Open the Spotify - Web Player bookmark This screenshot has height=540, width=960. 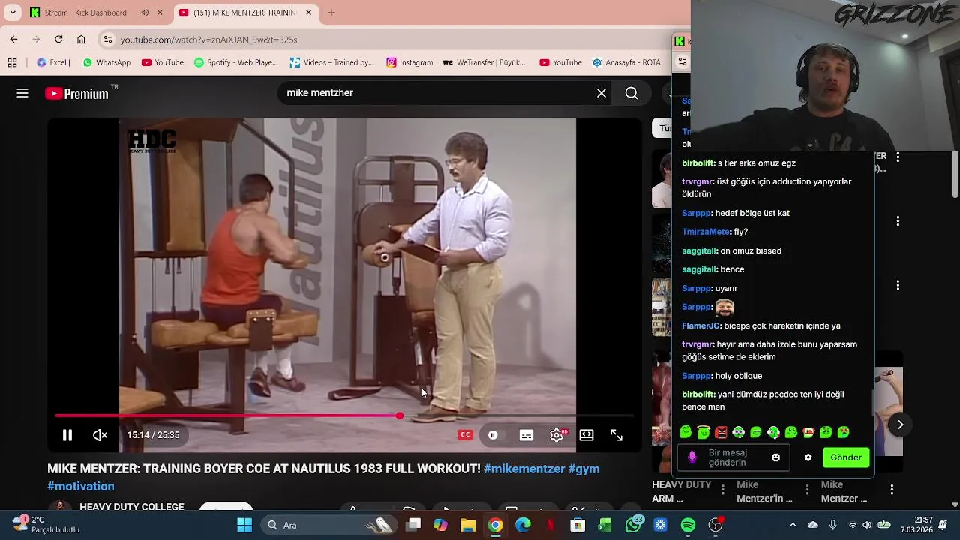click(x=235, y=62)
